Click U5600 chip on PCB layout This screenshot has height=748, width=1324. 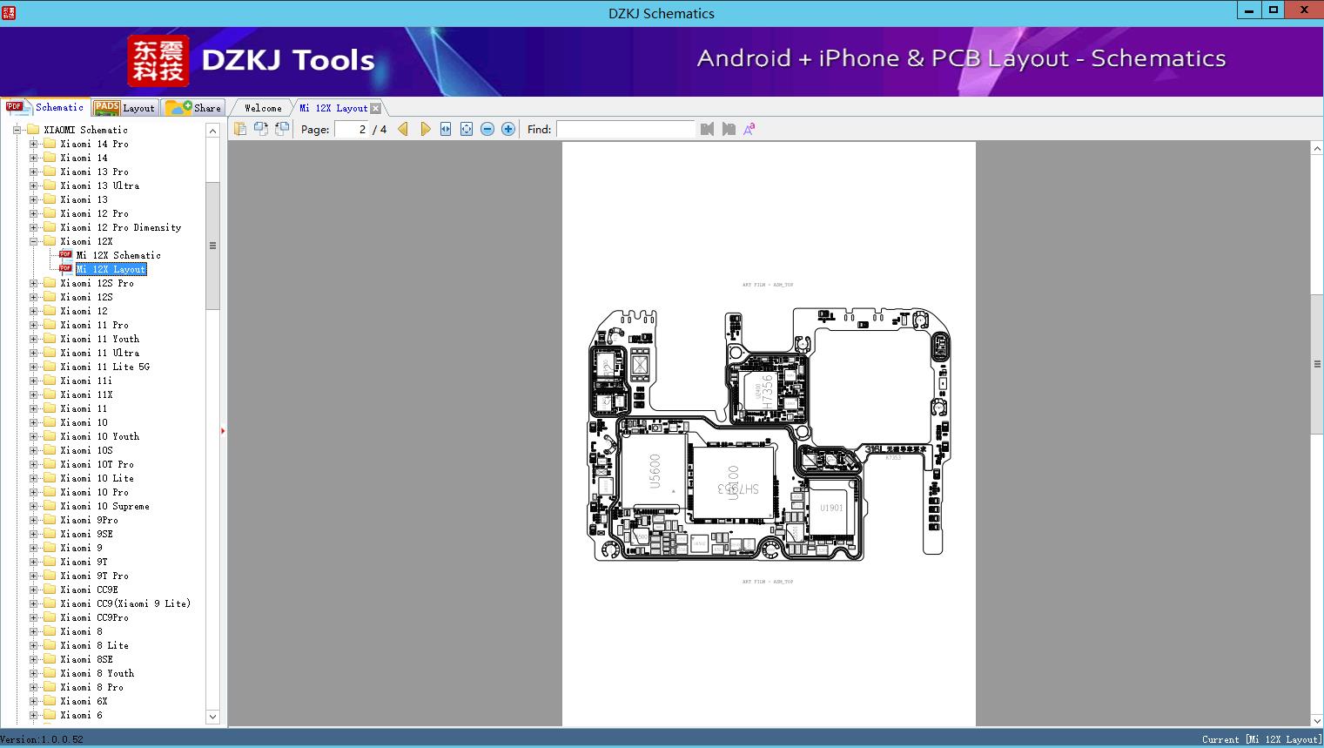pos(655,472)
